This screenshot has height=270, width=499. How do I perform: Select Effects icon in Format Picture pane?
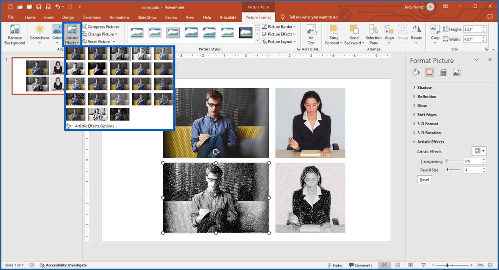(429, 72)
